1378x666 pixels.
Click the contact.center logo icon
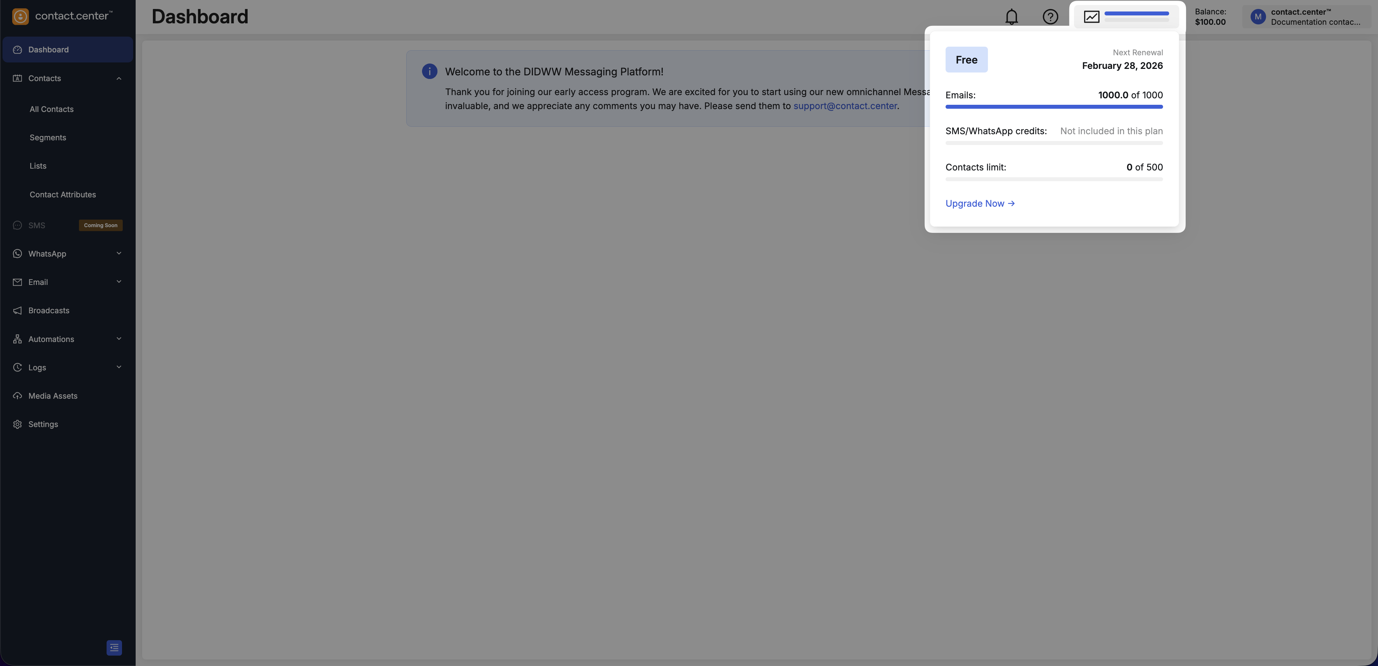20,16
